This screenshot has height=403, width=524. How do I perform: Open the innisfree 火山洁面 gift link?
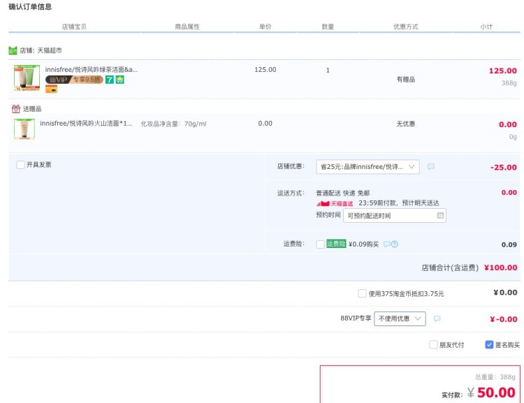[86, 124]
